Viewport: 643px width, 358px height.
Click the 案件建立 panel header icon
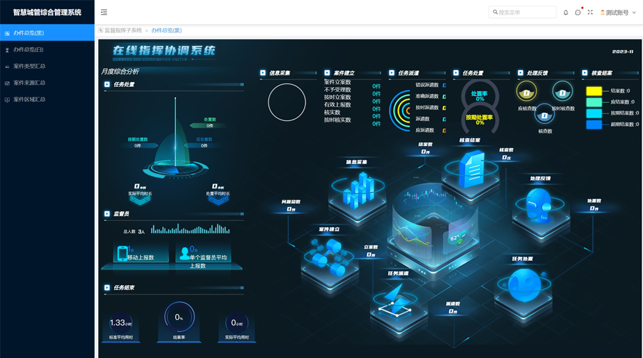tap(326, 73)
